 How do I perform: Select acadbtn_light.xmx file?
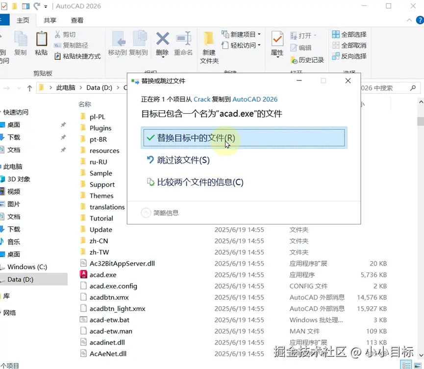point(117,308)
